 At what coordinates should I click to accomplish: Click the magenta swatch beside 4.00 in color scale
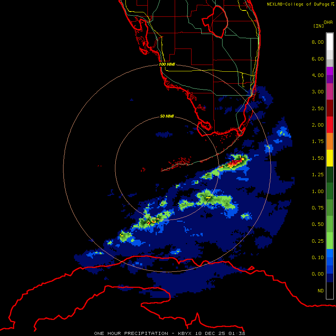[x=330, y=71]
